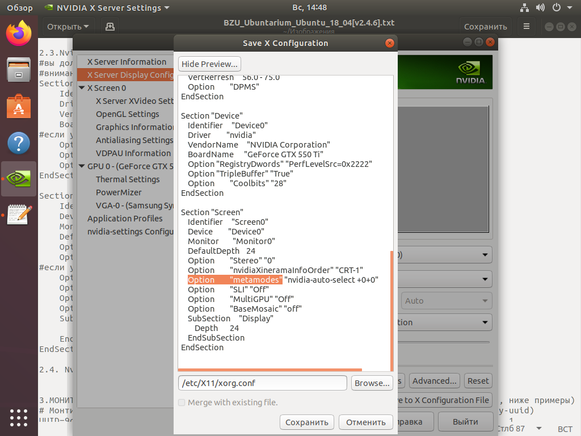The image size is (581, 436).
Task: Click Сохранить button in dialog
Action: tap(307, 422)
